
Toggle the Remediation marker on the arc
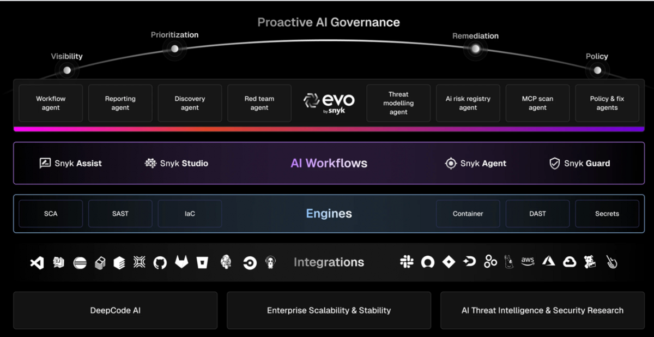(475, 49)
